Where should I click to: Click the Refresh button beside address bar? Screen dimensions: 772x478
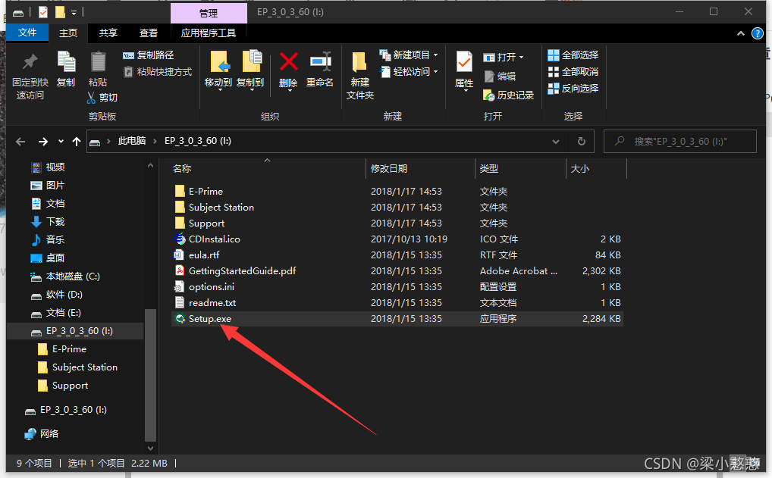(582, 142)
